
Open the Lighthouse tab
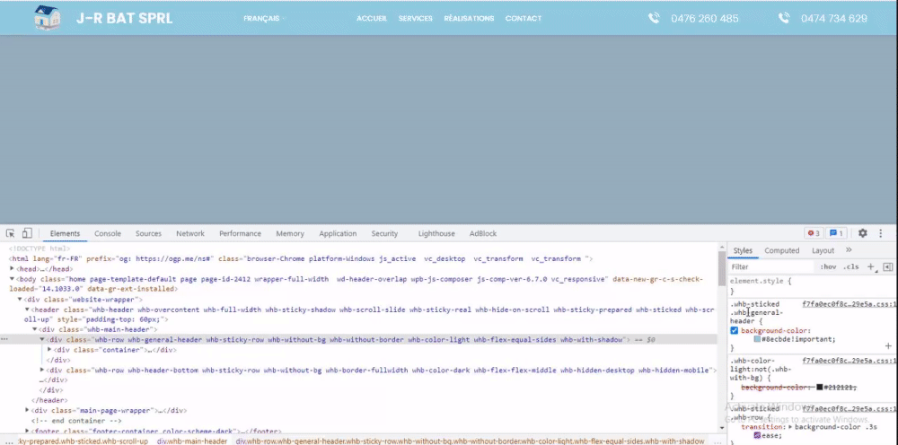[x=436, y=233]
